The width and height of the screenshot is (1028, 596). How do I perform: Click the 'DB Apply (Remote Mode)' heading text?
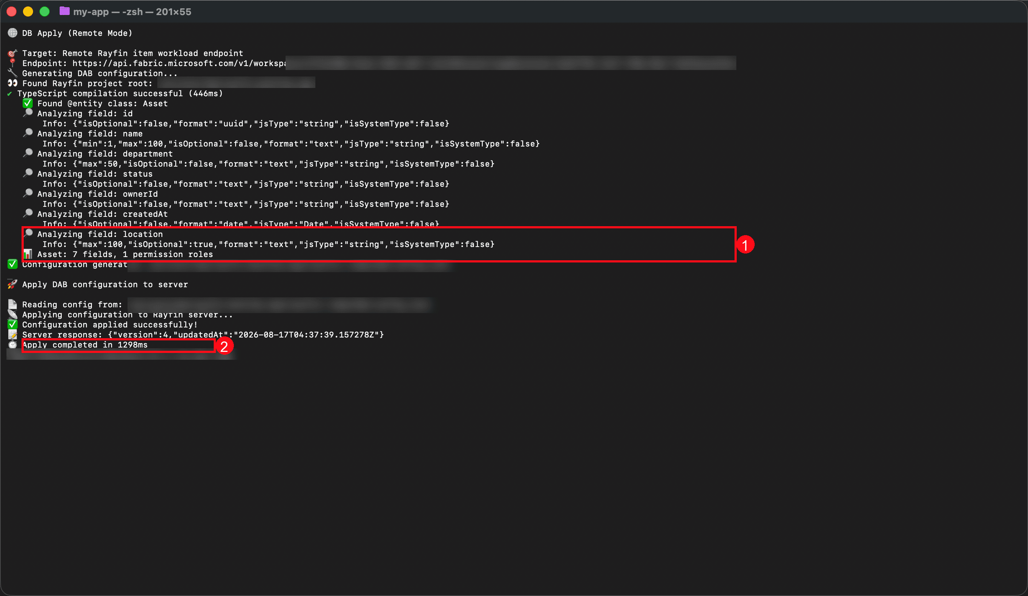pyautogui.click(x=77, y=33)
